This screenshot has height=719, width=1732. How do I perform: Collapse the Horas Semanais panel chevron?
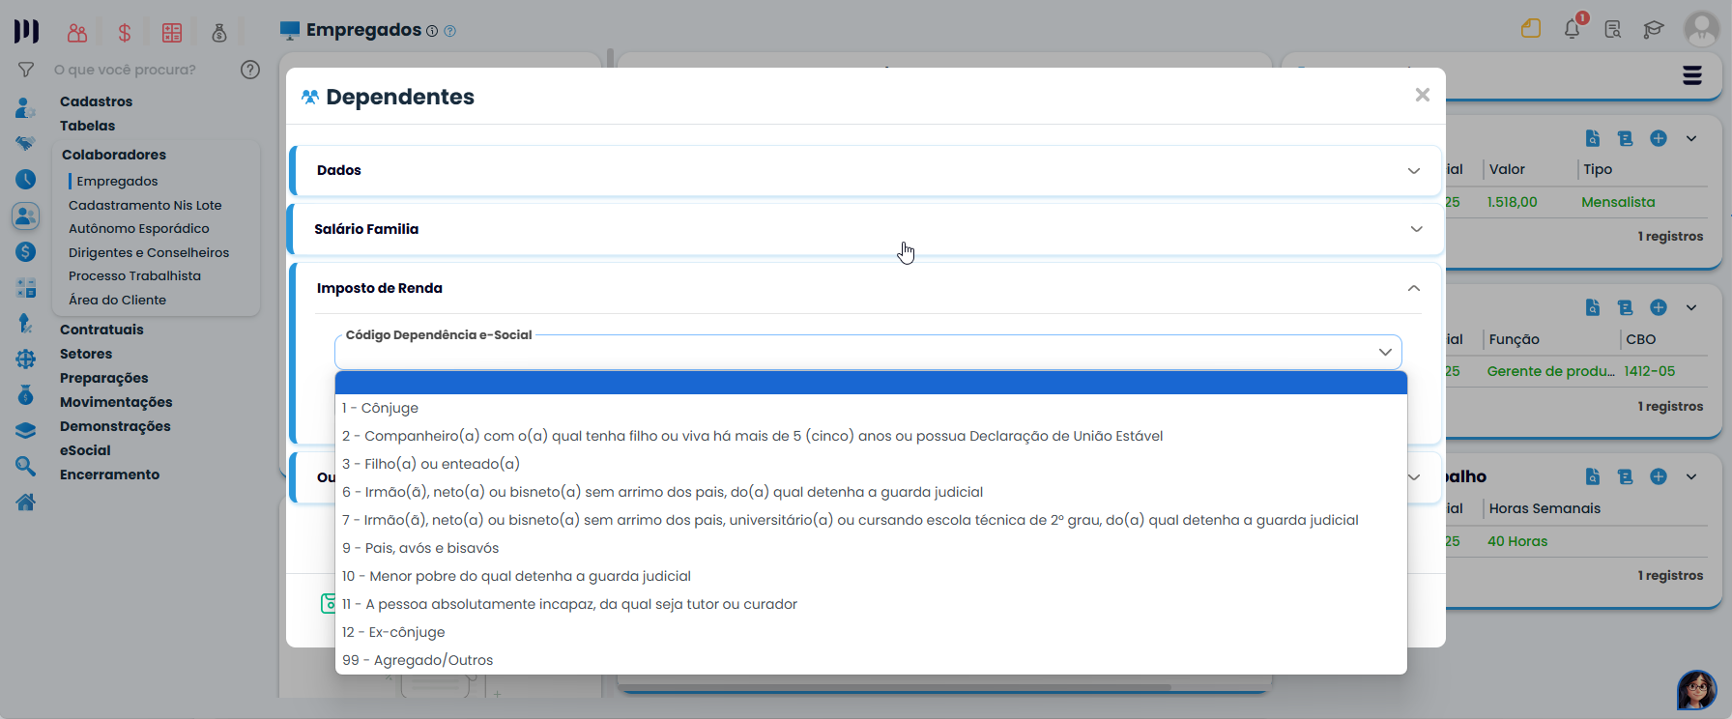(x=1691, y=476)
